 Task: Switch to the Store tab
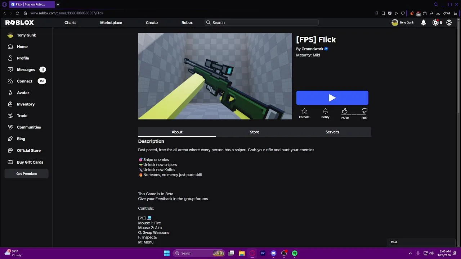coord(255,132)
